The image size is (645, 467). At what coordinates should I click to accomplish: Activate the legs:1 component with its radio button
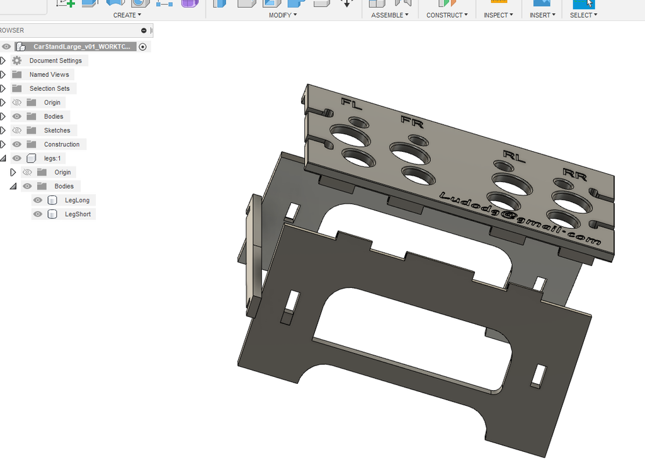point(143,158)
